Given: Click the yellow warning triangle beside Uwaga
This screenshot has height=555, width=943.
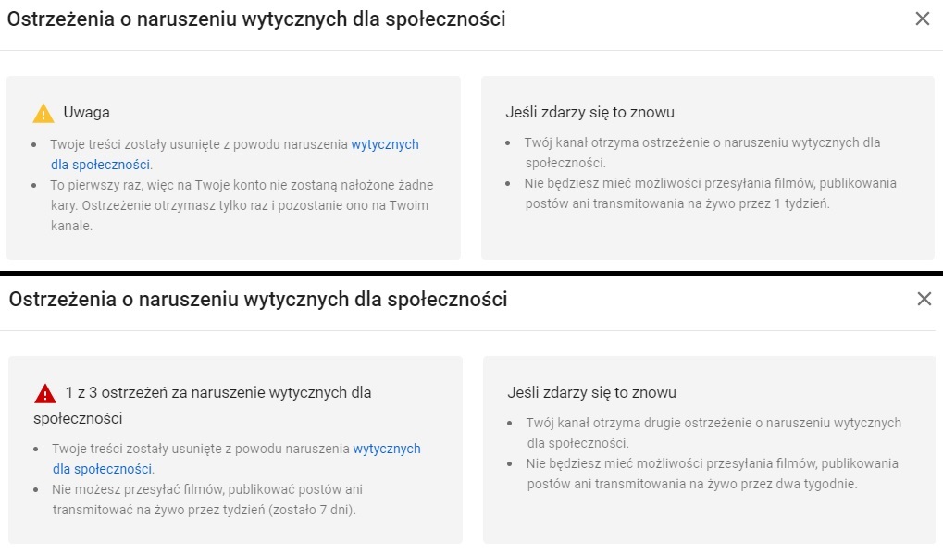Looking at the screenshot, I should [43, 113].
